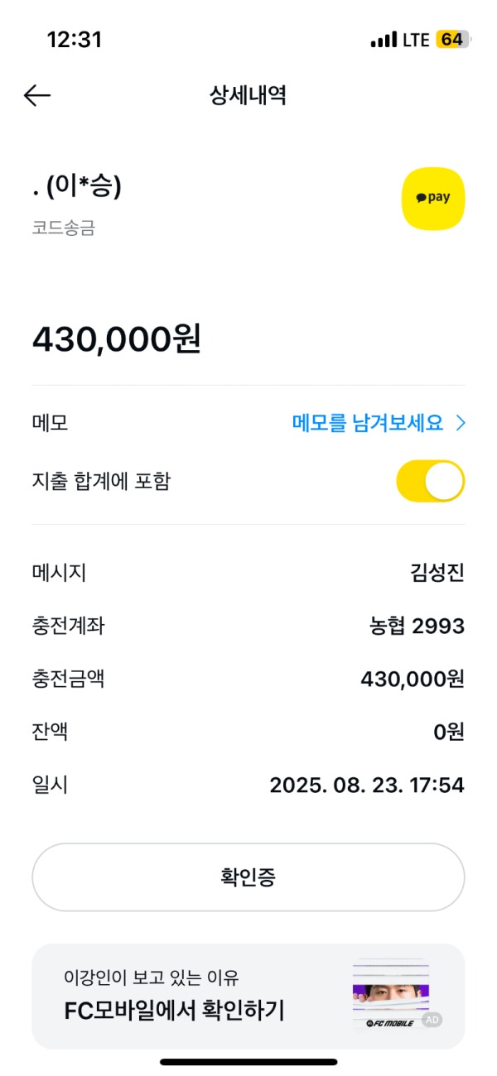Tap the battery level indicator
Viewport: 497px width, 1076px height.
453,40
